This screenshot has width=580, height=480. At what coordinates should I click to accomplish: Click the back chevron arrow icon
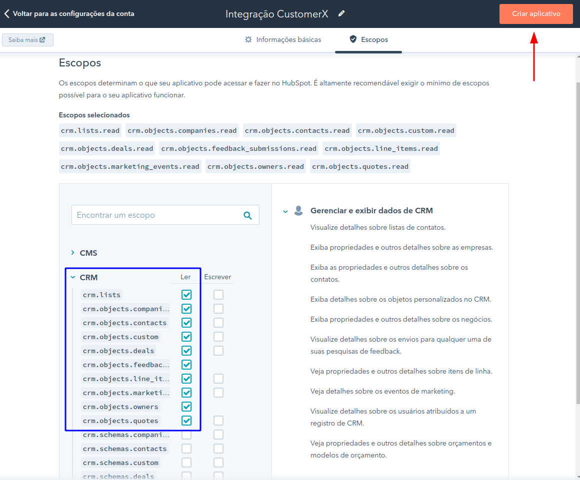tap(6, 13)
